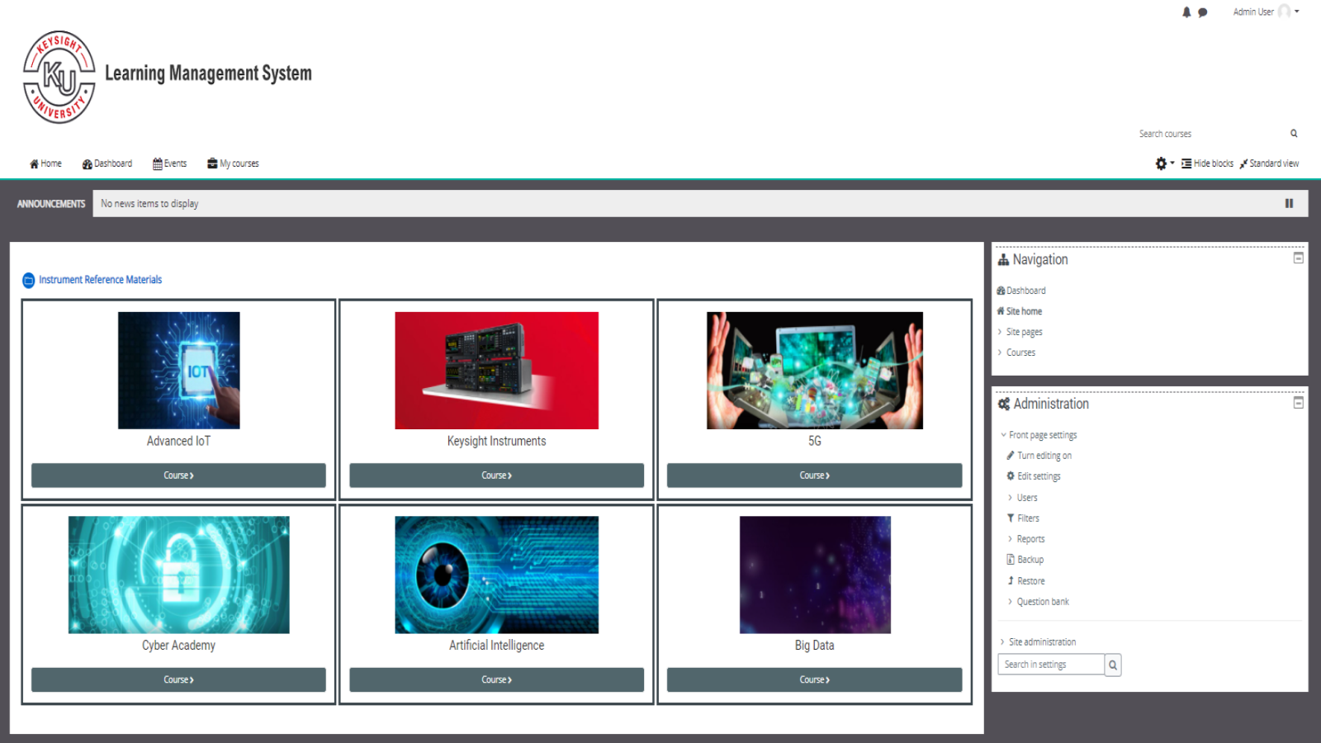Screen dimensions: 1321x743
Task: Select Restore in the Administration block
Action: coord(1030,581)
